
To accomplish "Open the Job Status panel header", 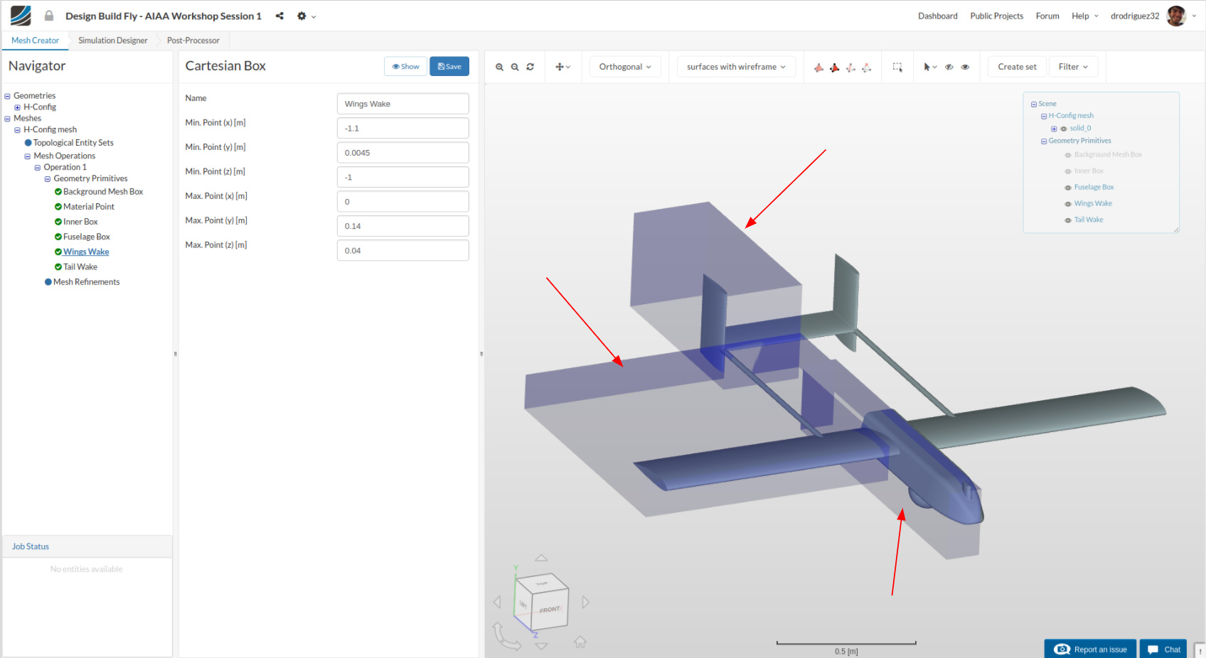I will click(x=87, y=546).
